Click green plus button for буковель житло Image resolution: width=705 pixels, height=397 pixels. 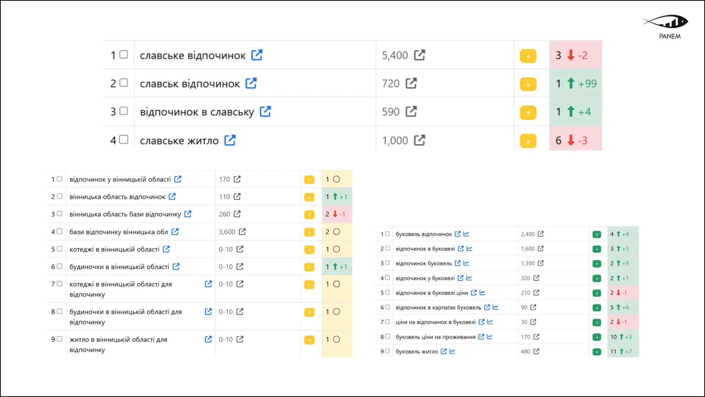click(597, 352)
